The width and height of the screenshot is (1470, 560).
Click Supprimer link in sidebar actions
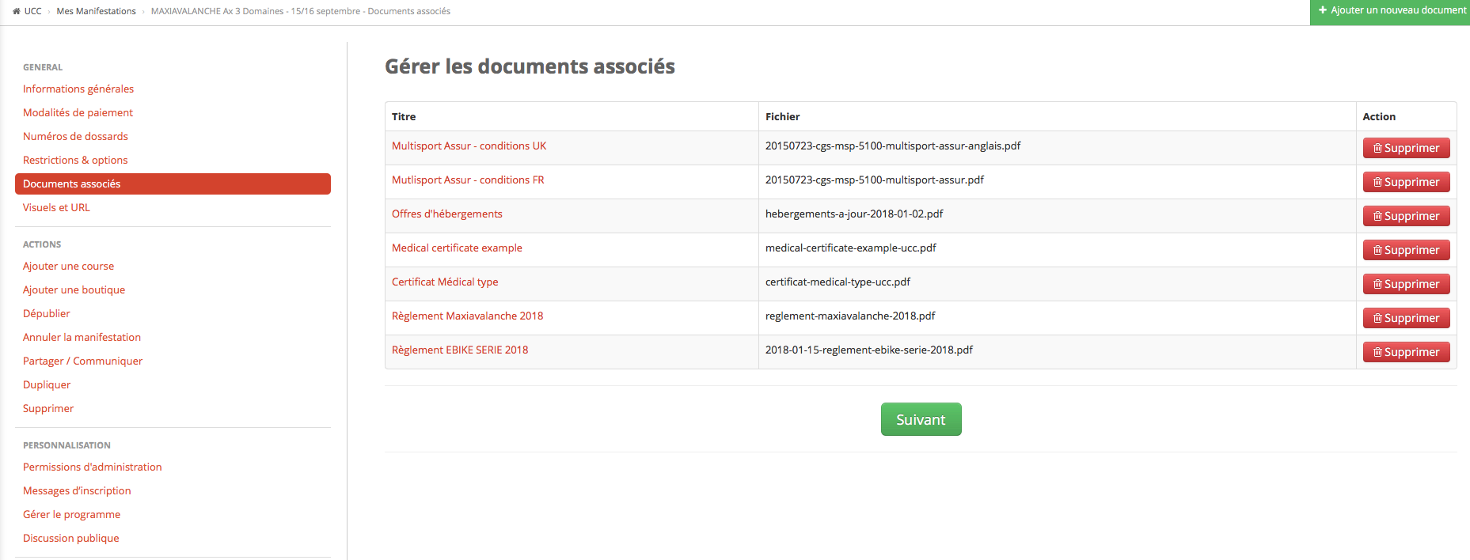(x=48, y=408)
